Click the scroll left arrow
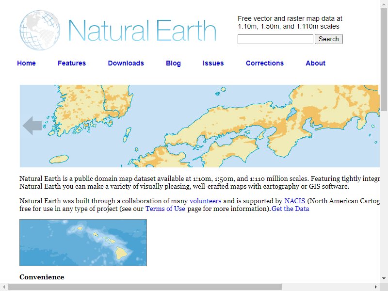The height and width of the screenshot is (291, 388). (4, 287)
